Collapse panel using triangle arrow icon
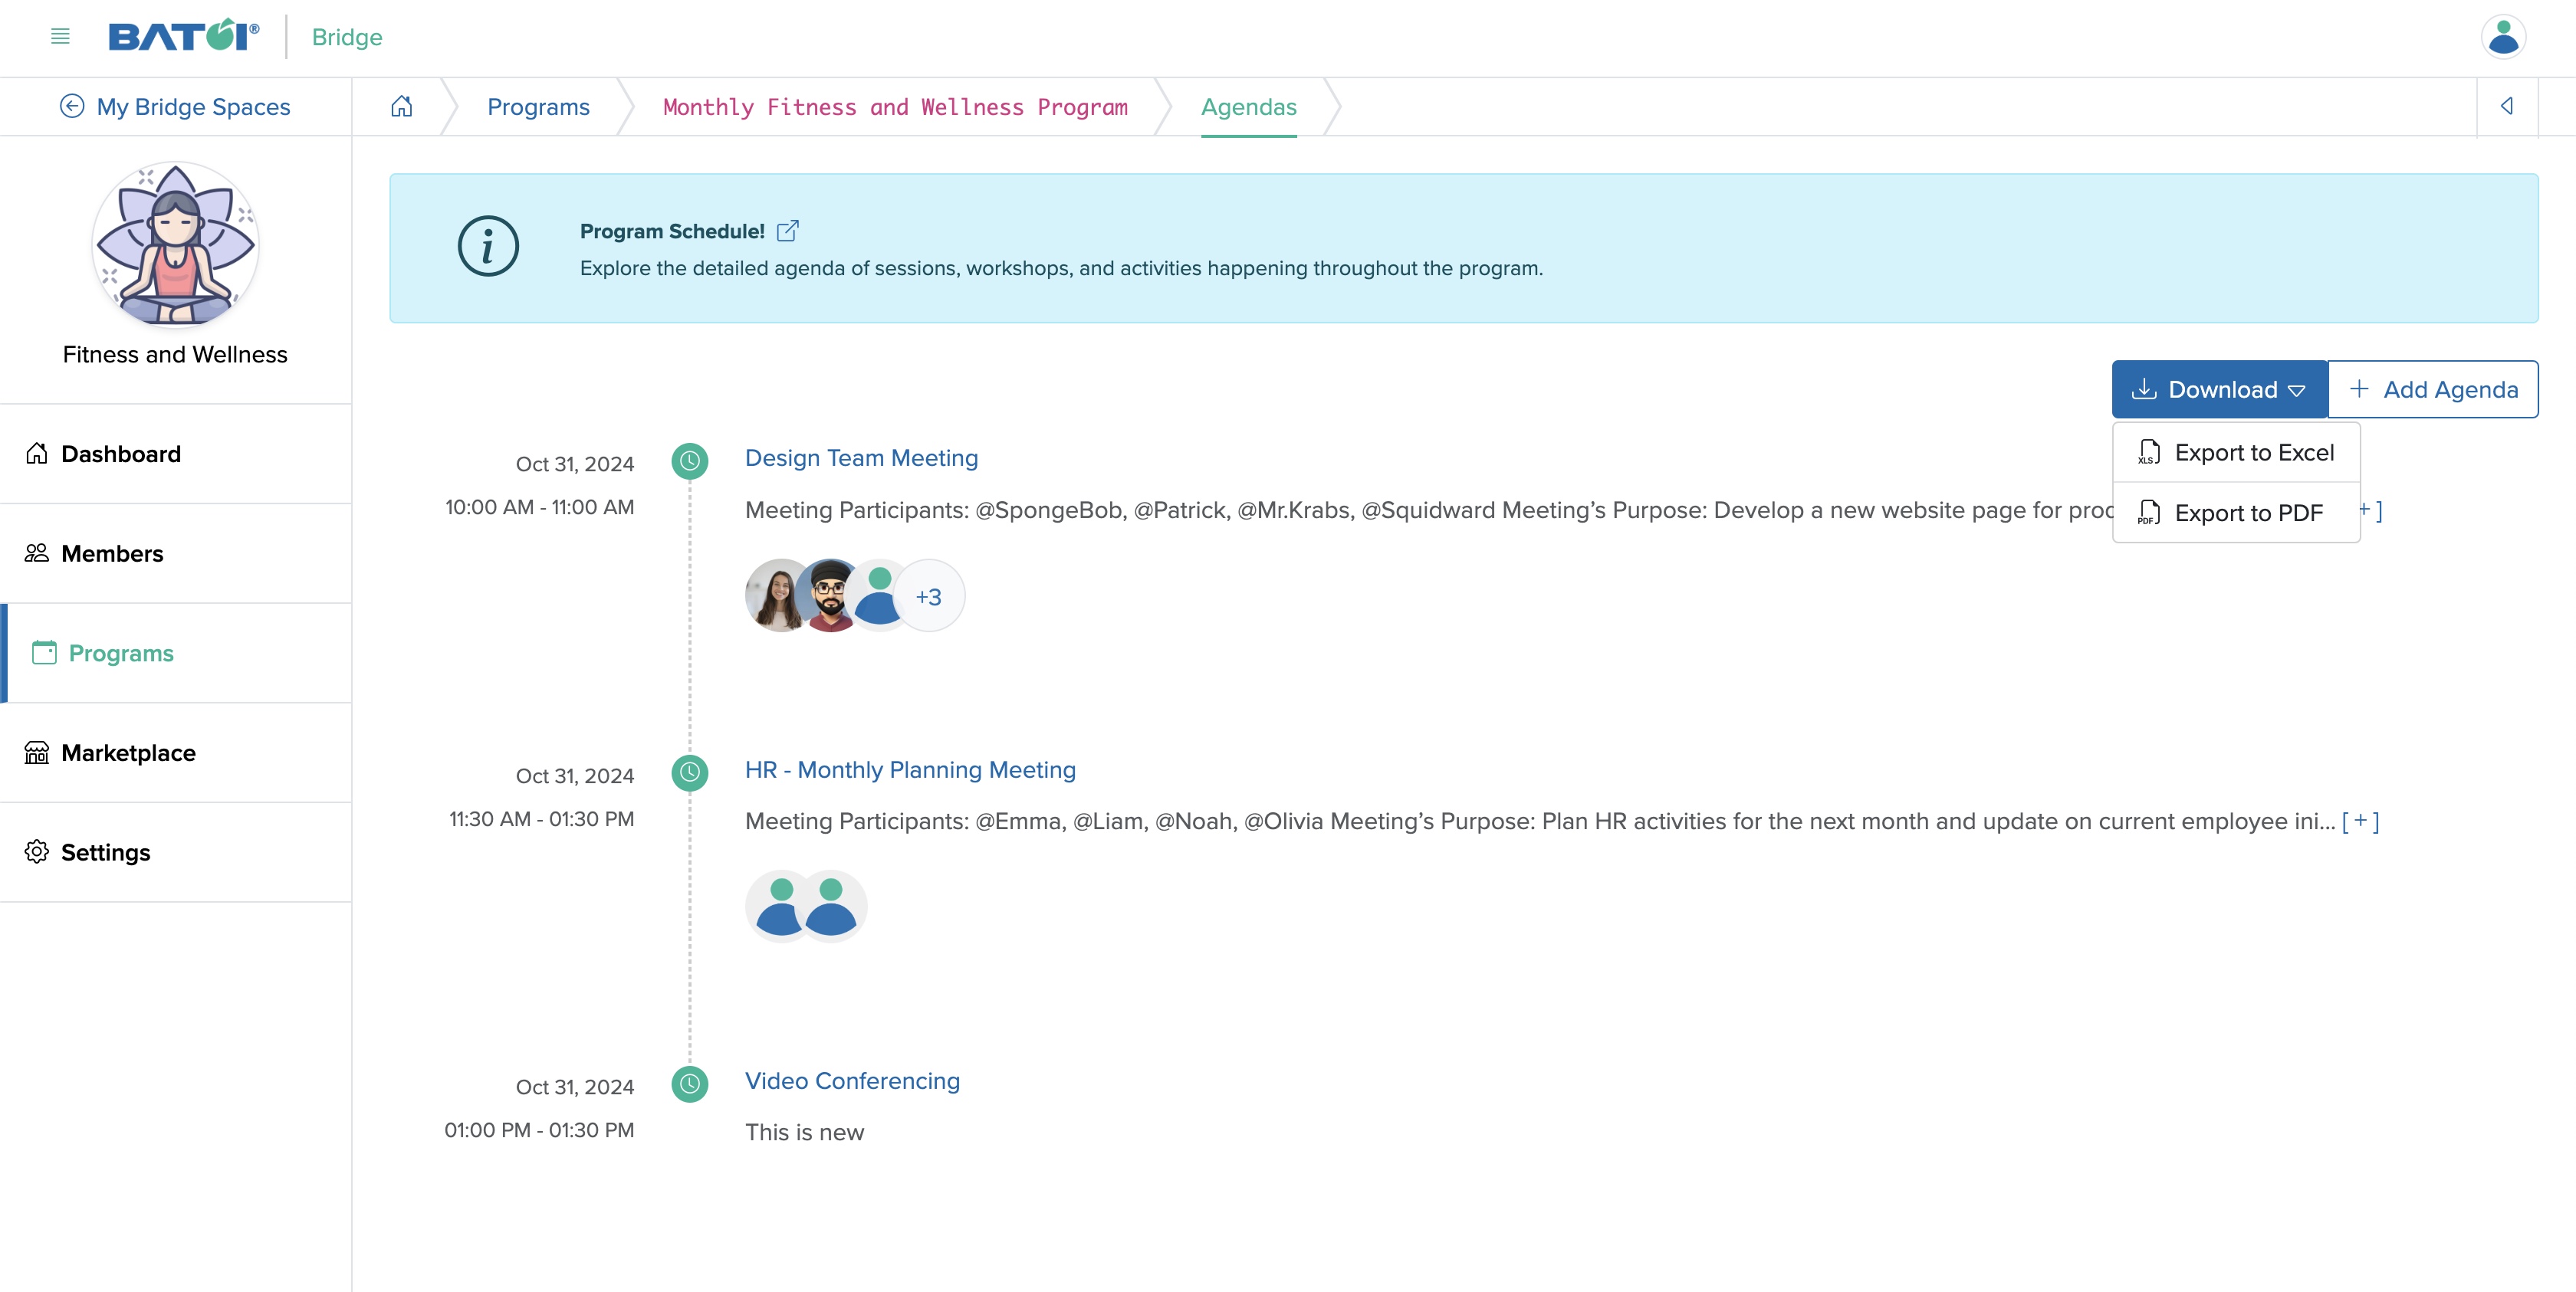 coord(2507,107)
